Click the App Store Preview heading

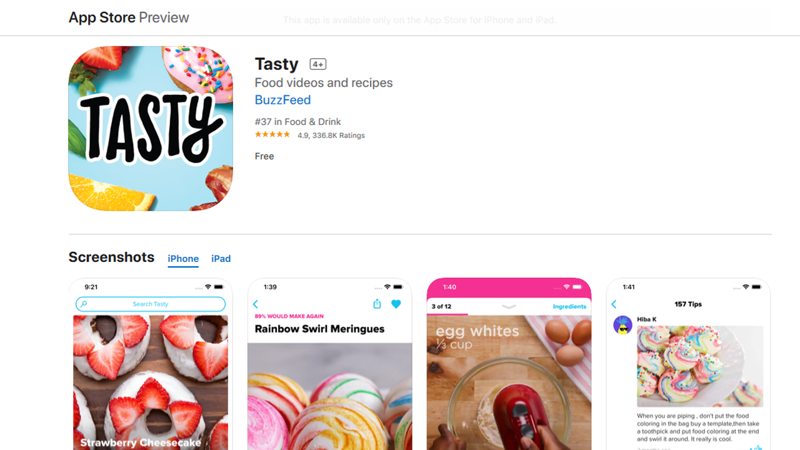[129, 17]
